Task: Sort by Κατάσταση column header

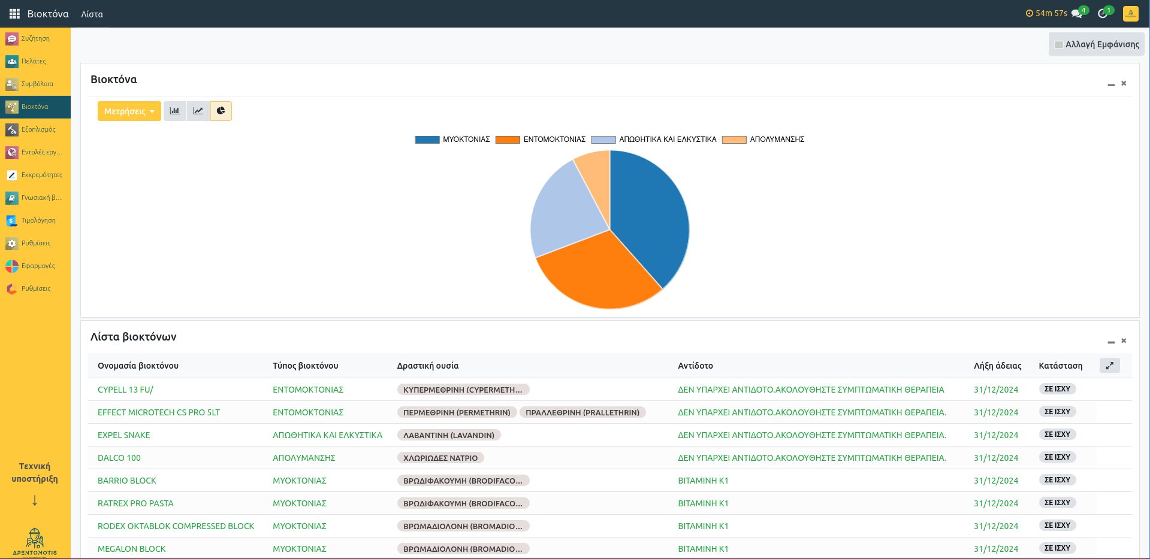Action: click(x=1061, y=366)
